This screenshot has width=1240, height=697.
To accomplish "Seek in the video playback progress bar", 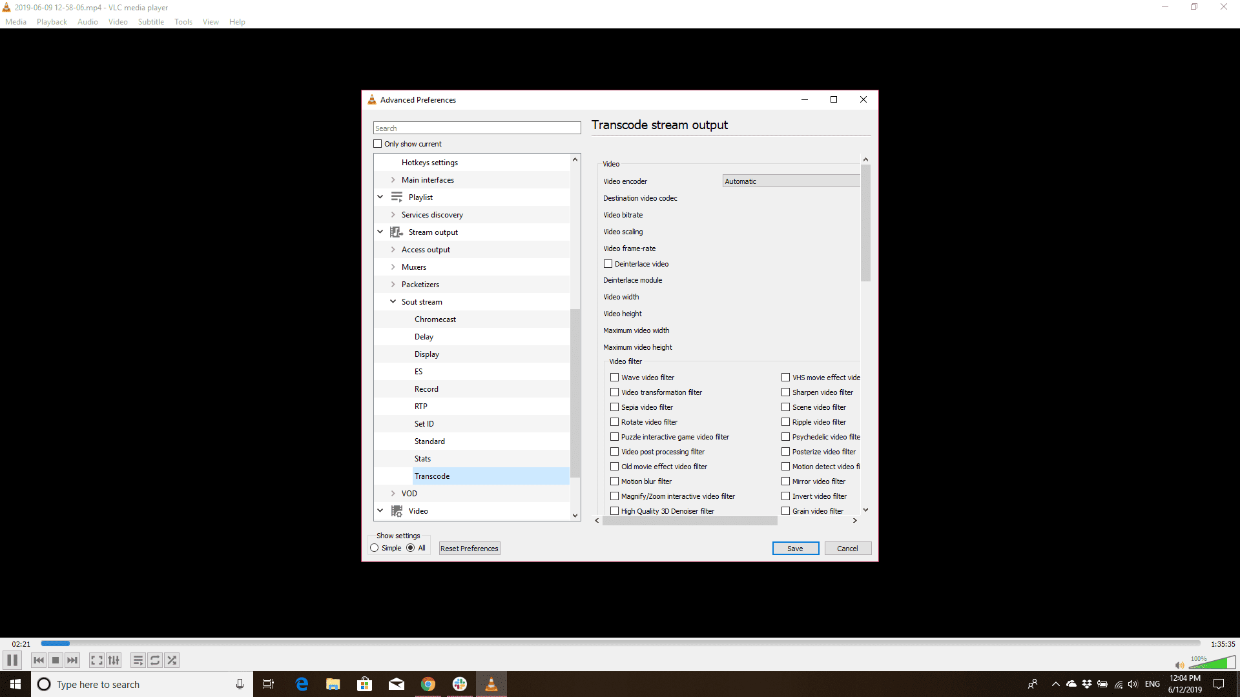I will point(621,643).
